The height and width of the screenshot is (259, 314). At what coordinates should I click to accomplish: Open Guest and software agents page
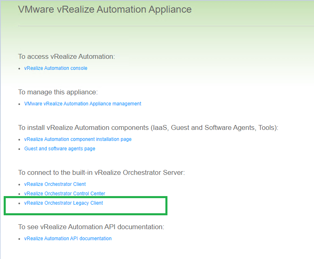60,149
